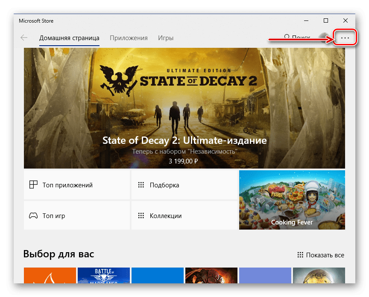This screenshot has height=297, width=369.
Task: Select the Подборка grid tile
Action: pyautogui.click(x=184, y=185)
